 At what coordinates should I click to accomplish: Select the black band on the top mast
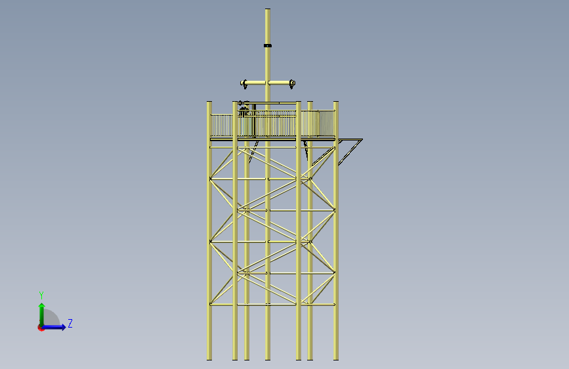(x=268, y=46)
